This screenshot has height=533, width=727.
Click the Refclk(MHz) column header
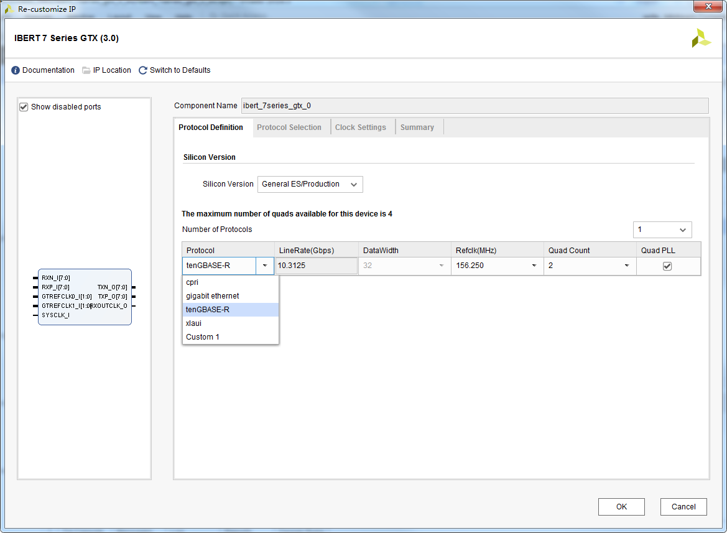(x=498, y=250)
